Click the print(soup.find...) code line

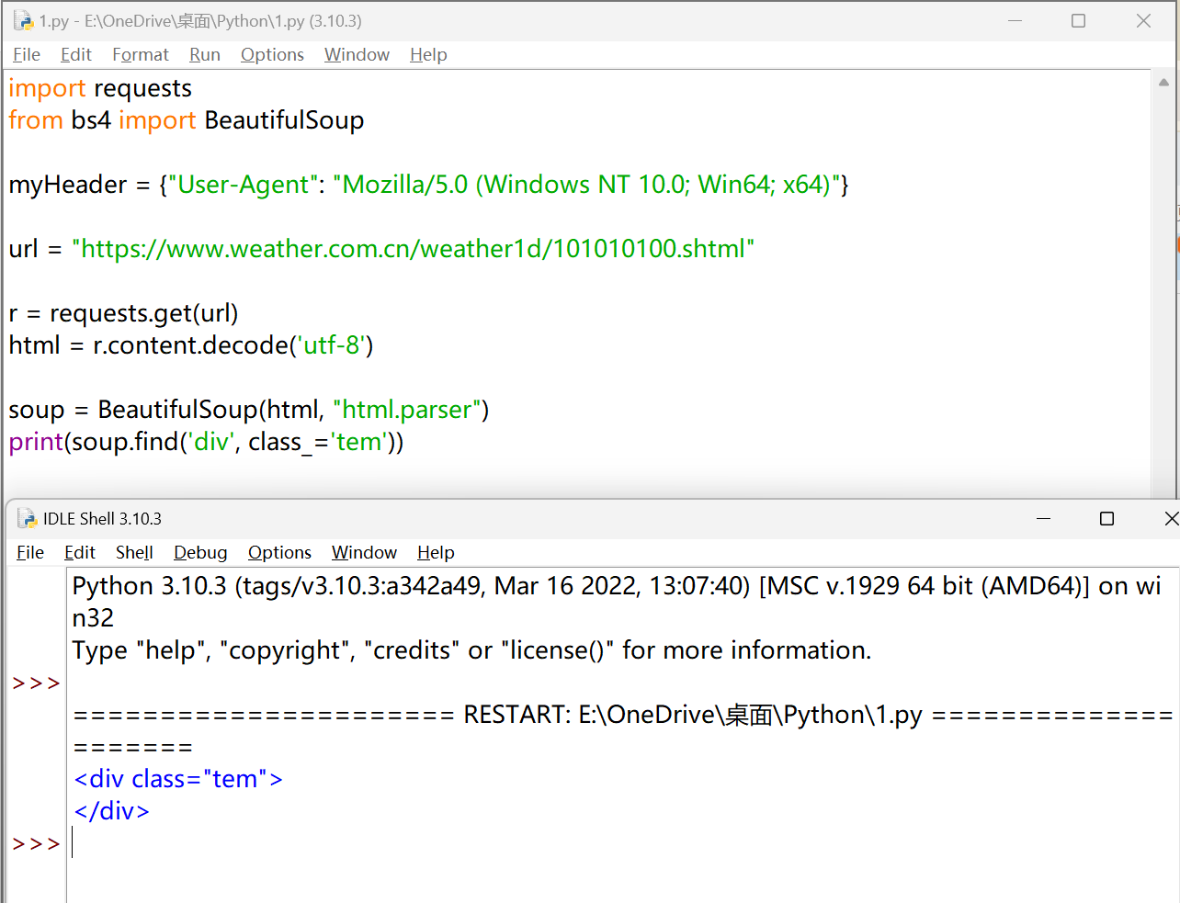tap(206, 442)
